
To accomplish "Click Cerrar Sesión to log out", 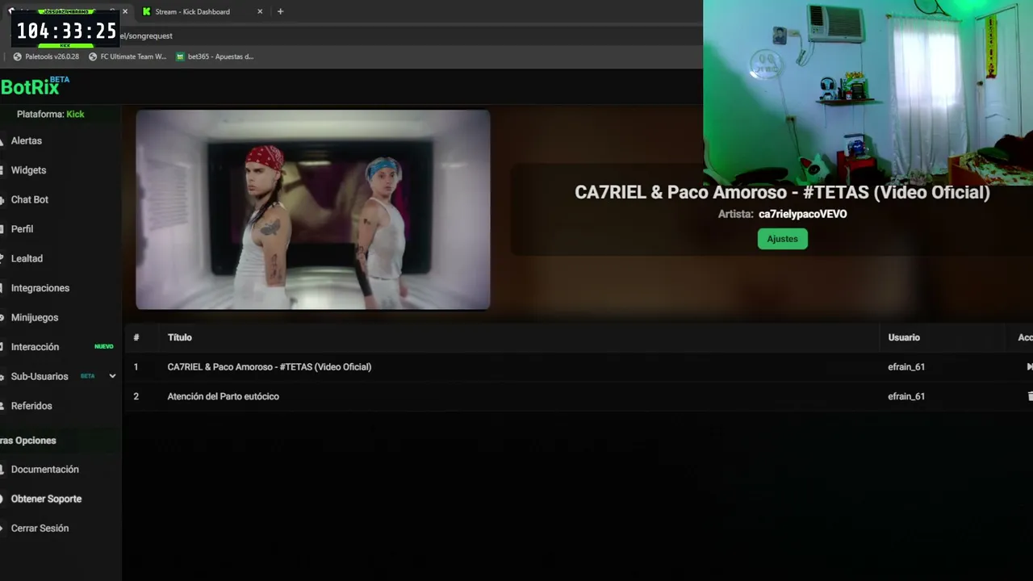I will [40, 529].
